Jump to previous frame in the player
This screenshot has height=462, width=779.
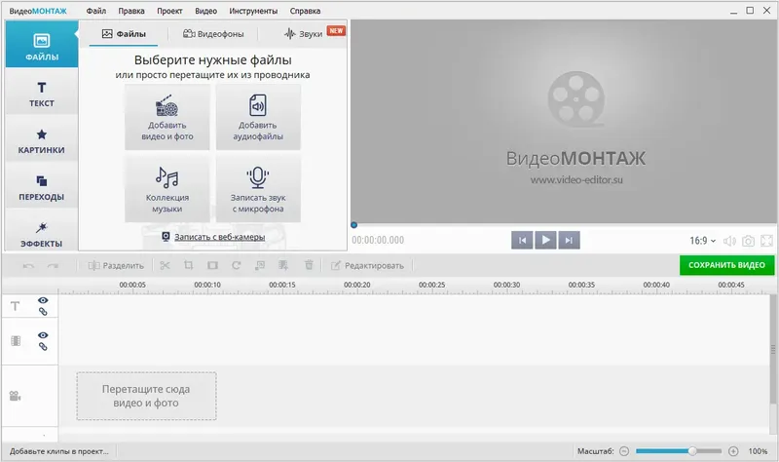pyautogui.click(x=522, y=240)
